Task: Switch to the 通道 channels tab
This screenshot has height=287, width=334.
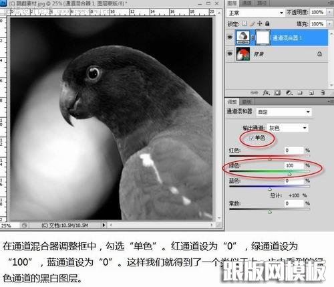Action: pyautogui.click(x=246, y=3)
